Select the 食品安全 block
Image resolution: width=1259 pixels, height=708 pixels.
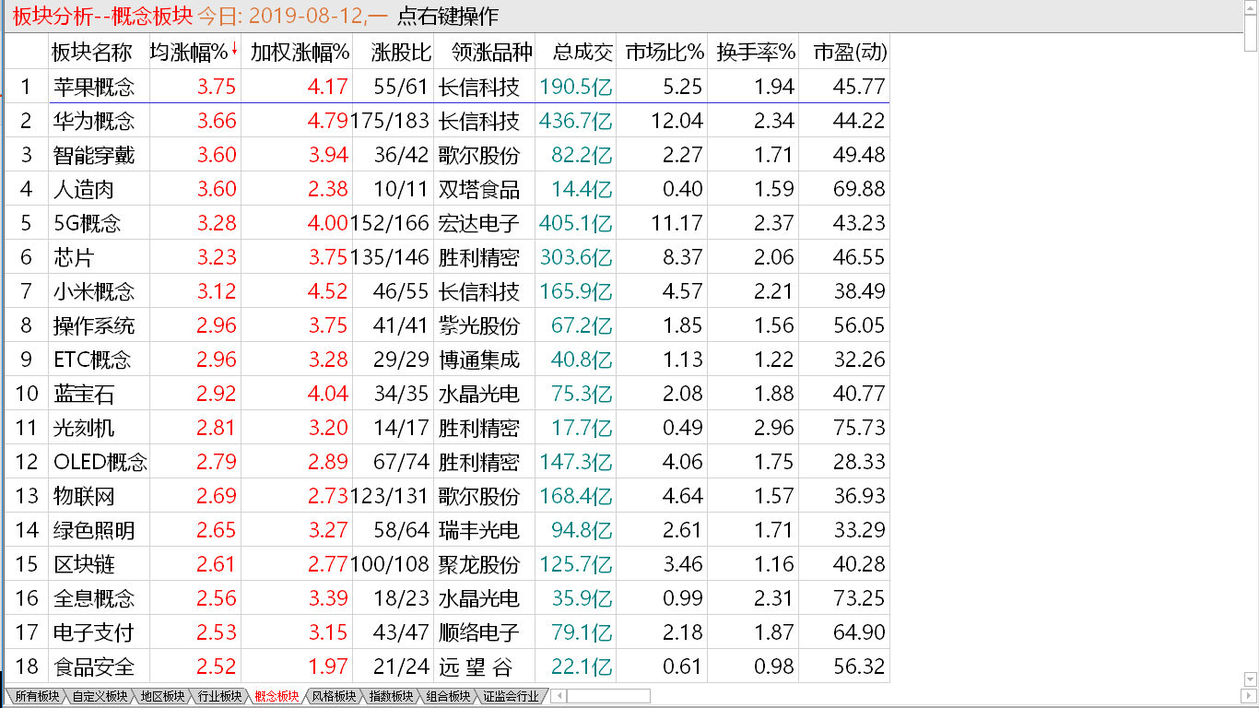click(x=93, y=667)
